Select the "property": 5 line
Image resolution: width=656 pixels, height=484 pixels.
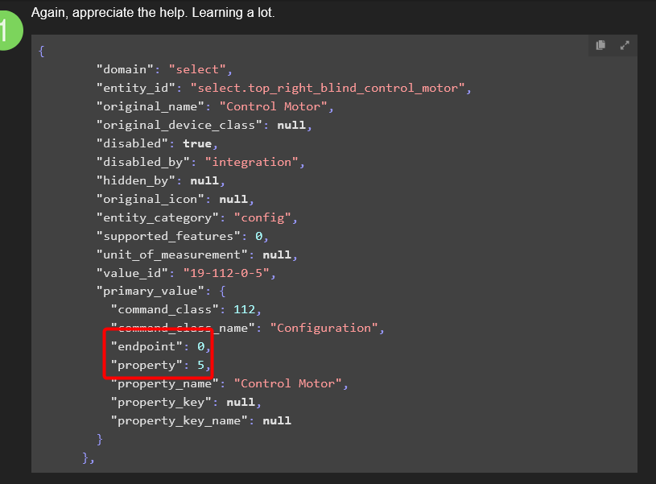tap(161, 365)
